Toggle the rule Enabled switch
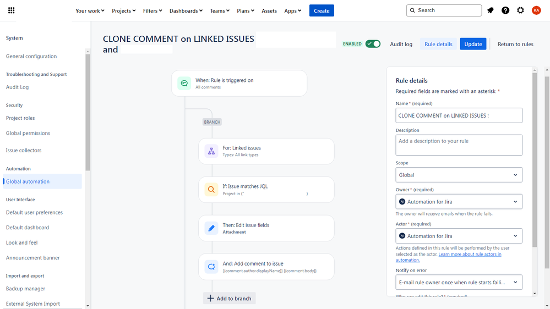550x309 pixels. 373,44
